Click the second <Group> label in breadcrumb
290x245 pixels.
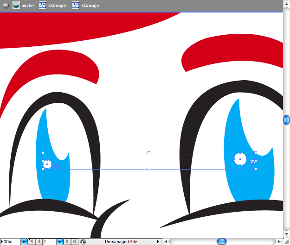[90, 6]
